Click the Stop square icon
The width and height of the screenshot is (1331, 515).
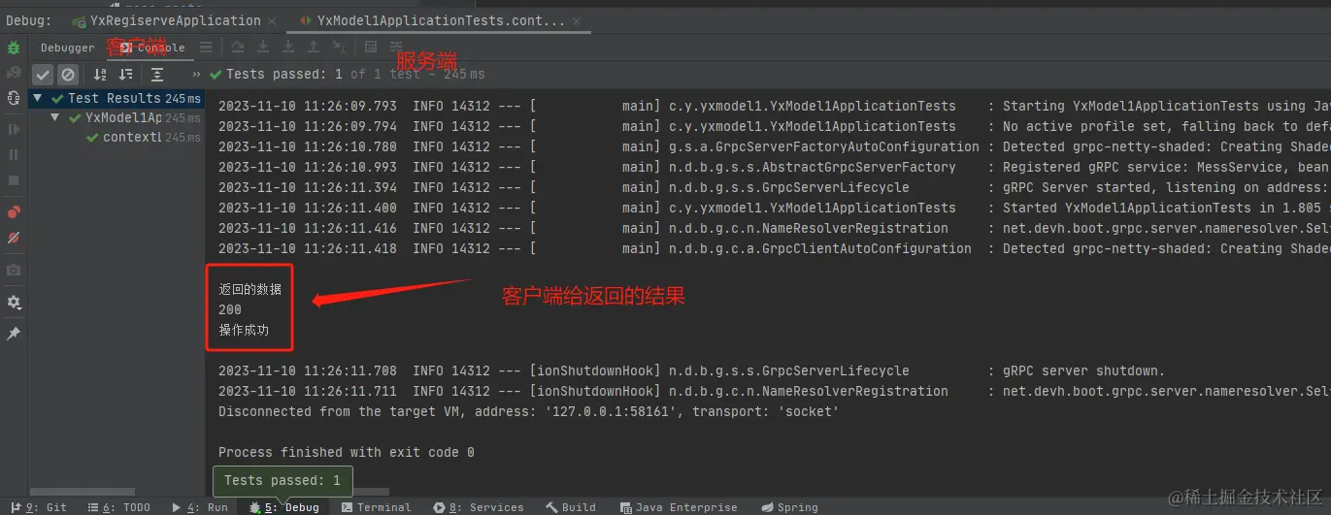14,180
